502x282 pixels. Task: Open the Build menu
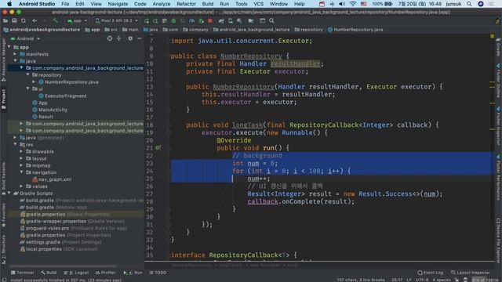[x=208, y=4]
